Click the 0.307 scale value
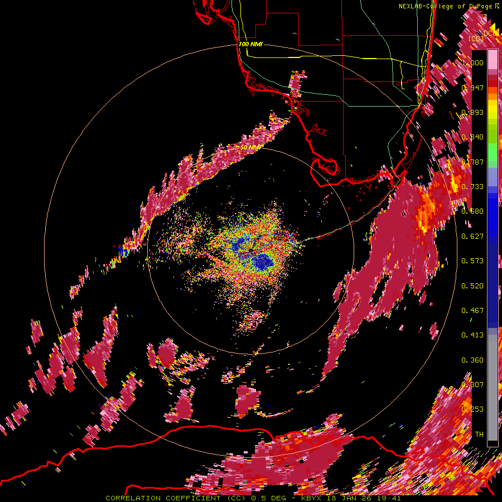This screenshot has width=502, height=502. point(472,385)
